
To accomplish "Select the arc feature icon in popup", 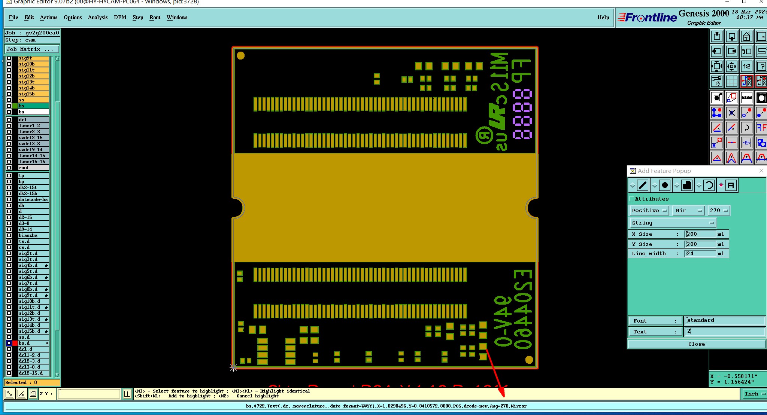I will pyautogui.click(x=709, y=185).
